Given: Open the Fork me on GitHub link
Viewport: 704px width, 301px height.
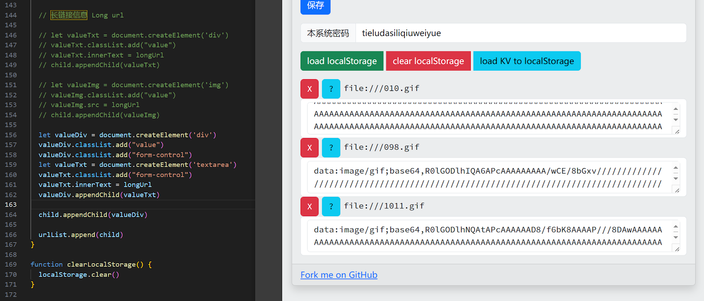Looking at the screenshot, I should tap(339, 275).
